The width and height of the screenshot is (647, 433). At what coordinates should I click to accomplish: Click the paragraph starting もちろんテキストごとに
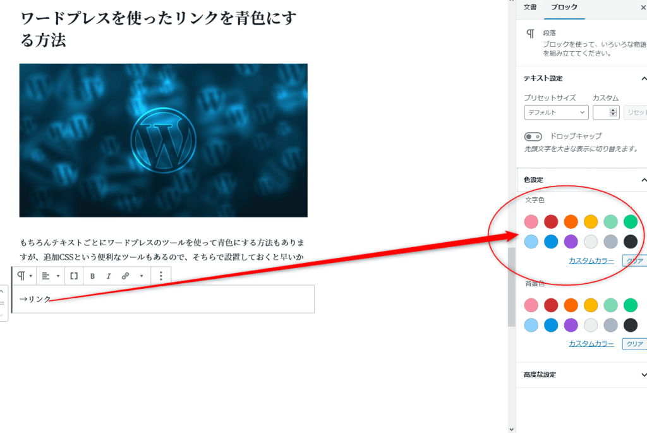(x=162, y=250)
